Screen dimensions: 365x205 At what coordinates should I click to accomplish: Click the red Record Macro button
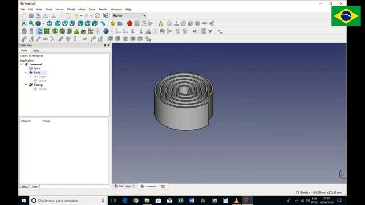[x=129, y=23]
